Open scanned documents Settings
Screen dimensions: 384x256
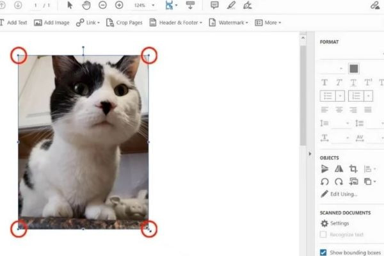(x=335, y=223)
